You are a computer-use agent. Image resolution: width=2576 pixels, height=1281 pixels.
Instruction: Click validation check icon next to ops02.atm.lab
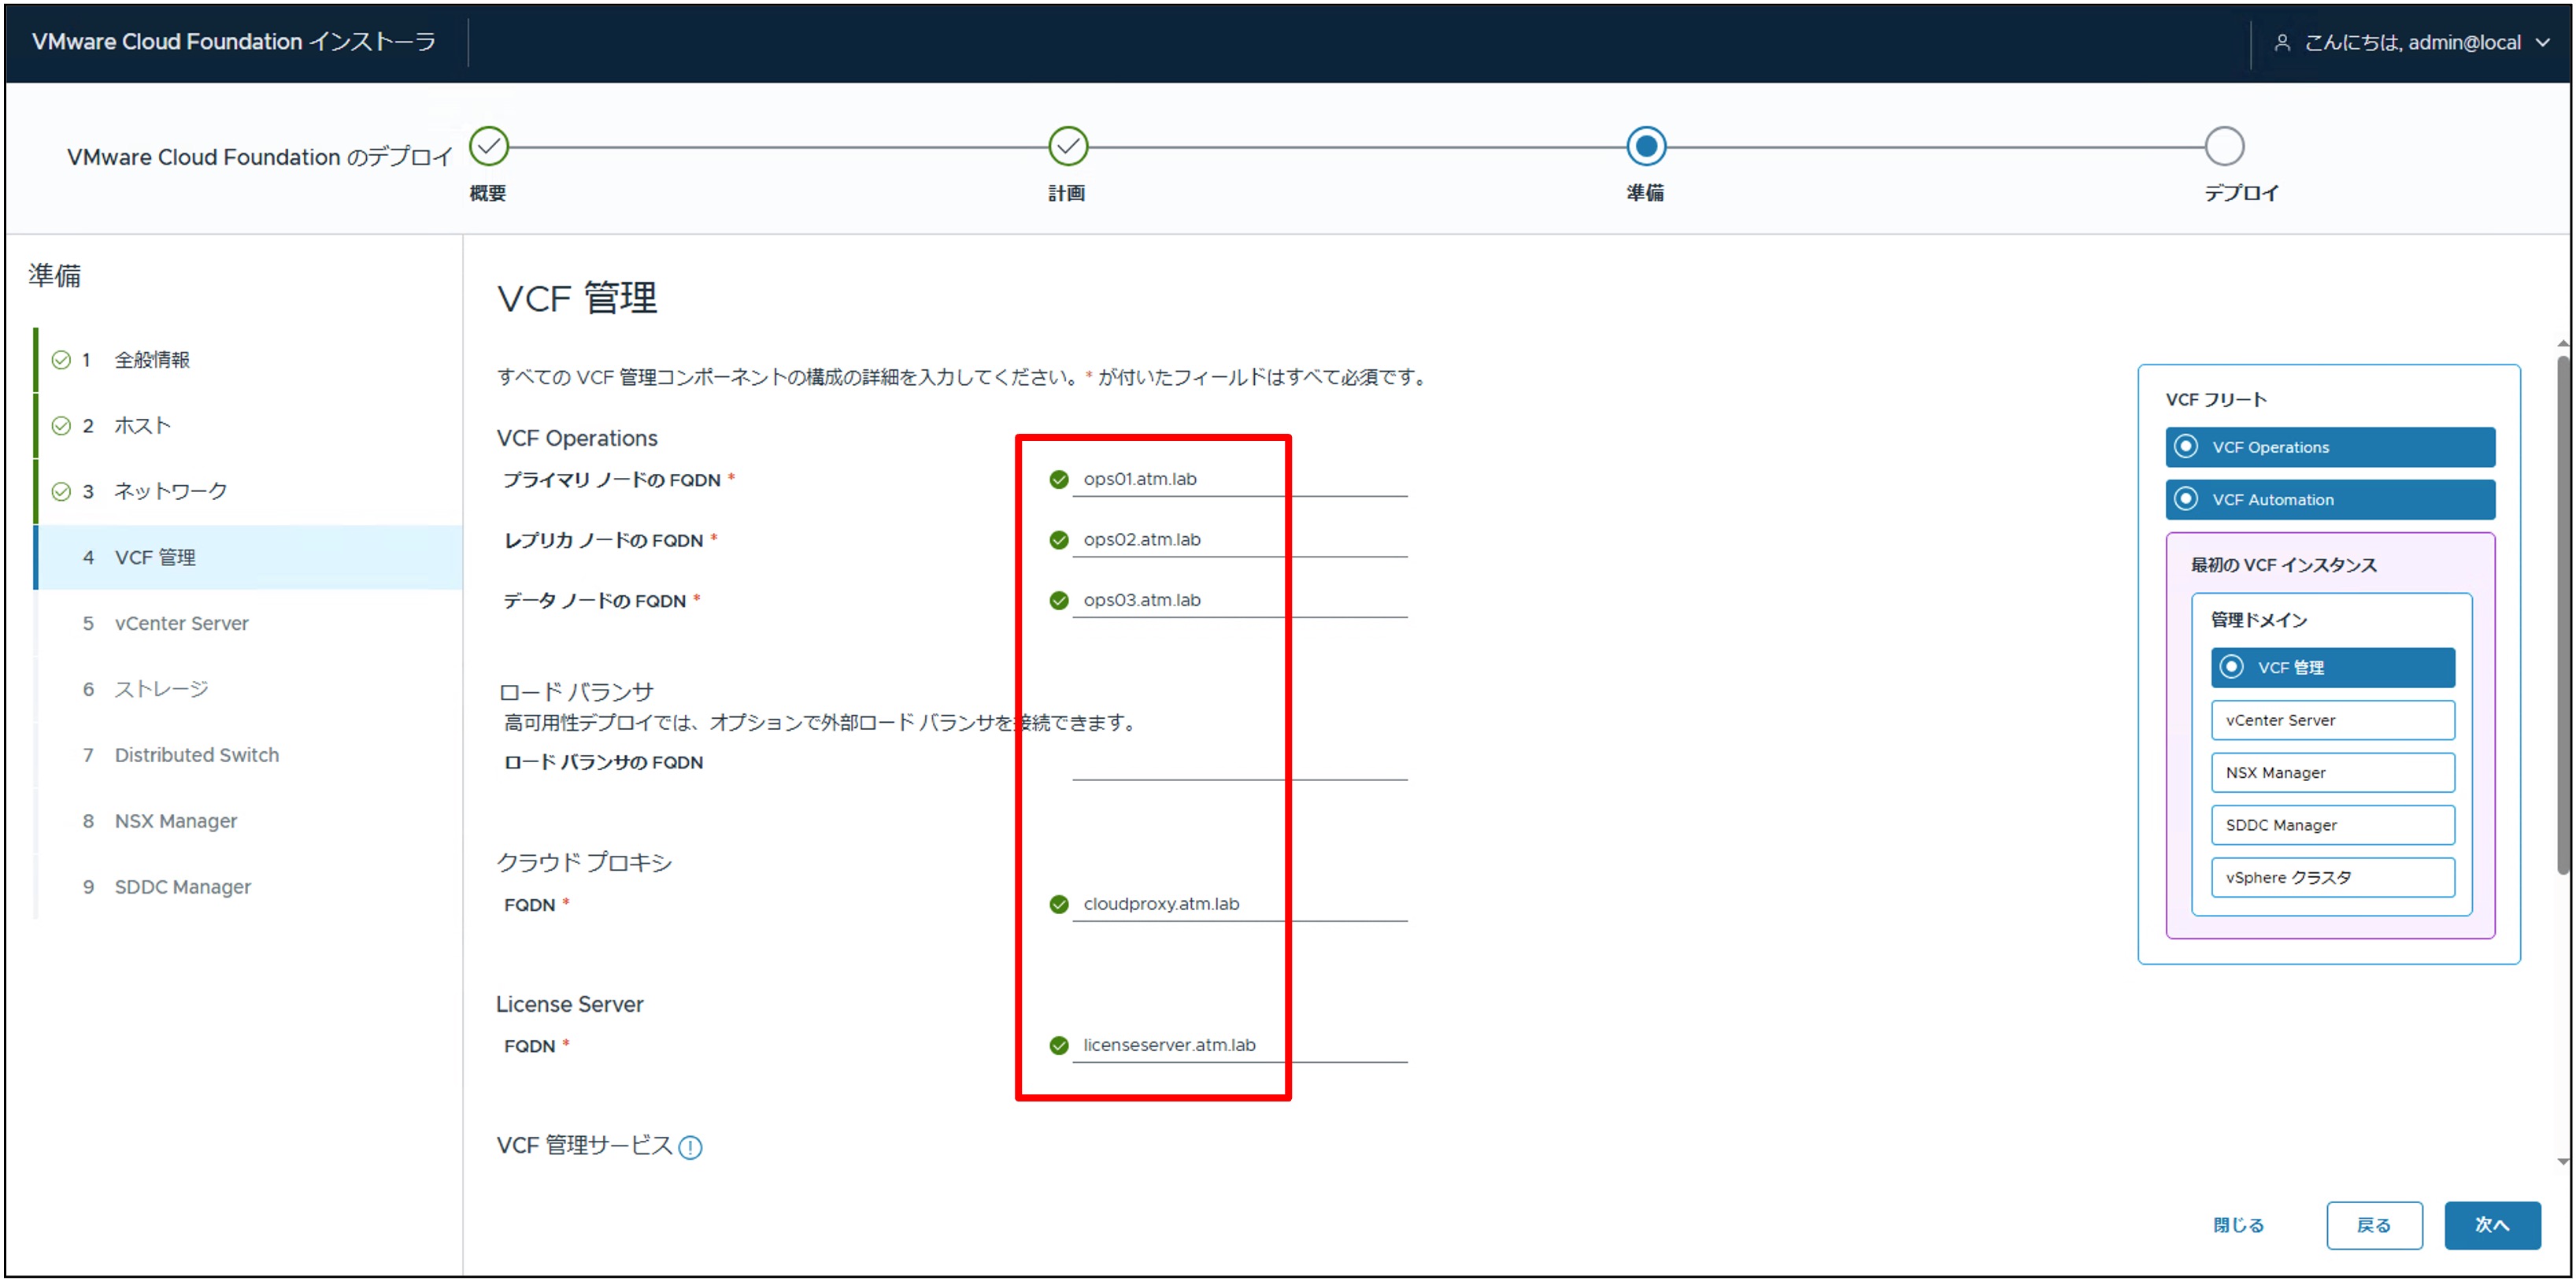tap(1059, 540)
